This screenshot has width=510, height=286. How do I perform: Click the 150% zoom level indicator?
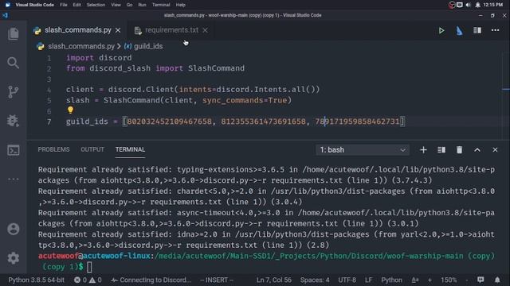449,280
